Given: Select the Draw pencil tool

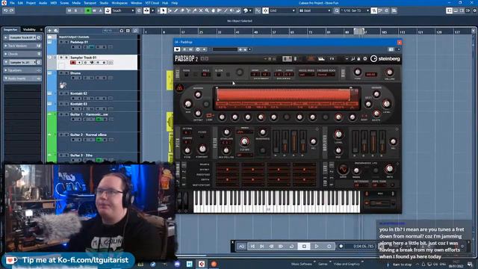Looking at the screenshot, I should point(176,10).
